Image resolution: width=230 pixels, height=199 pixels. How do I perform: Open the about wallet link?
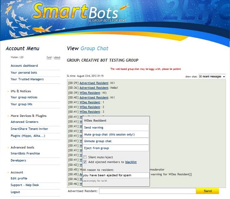tap(57, 57)
